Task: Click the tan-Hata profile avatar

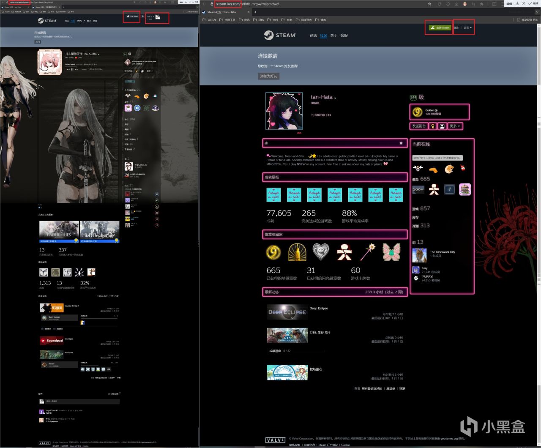Action: 284,111
